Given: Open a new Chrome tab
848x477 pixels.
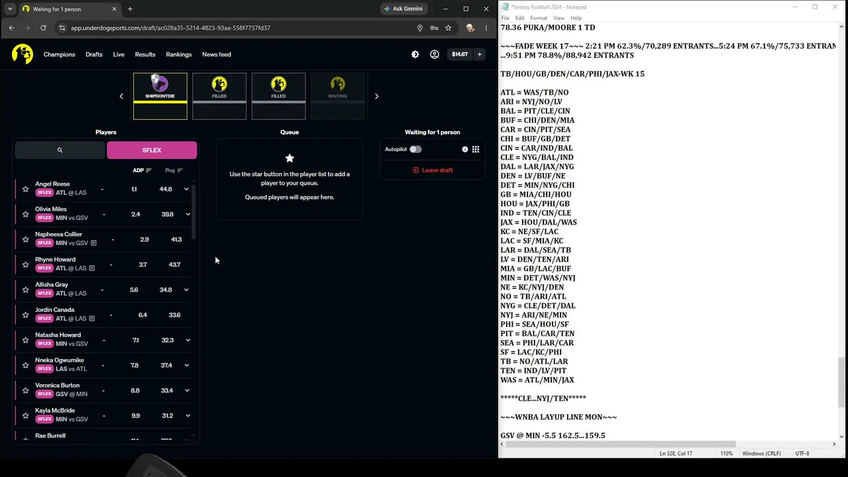Looking at the screenshot, I should tap(130, 9).
